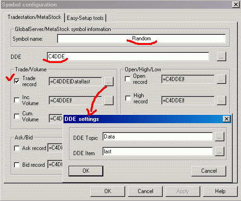Image resolution: width=241 pixels, height=201 pixels.
Task: Click ellipsis button beside DDE Item field
Action: [220, 151]
